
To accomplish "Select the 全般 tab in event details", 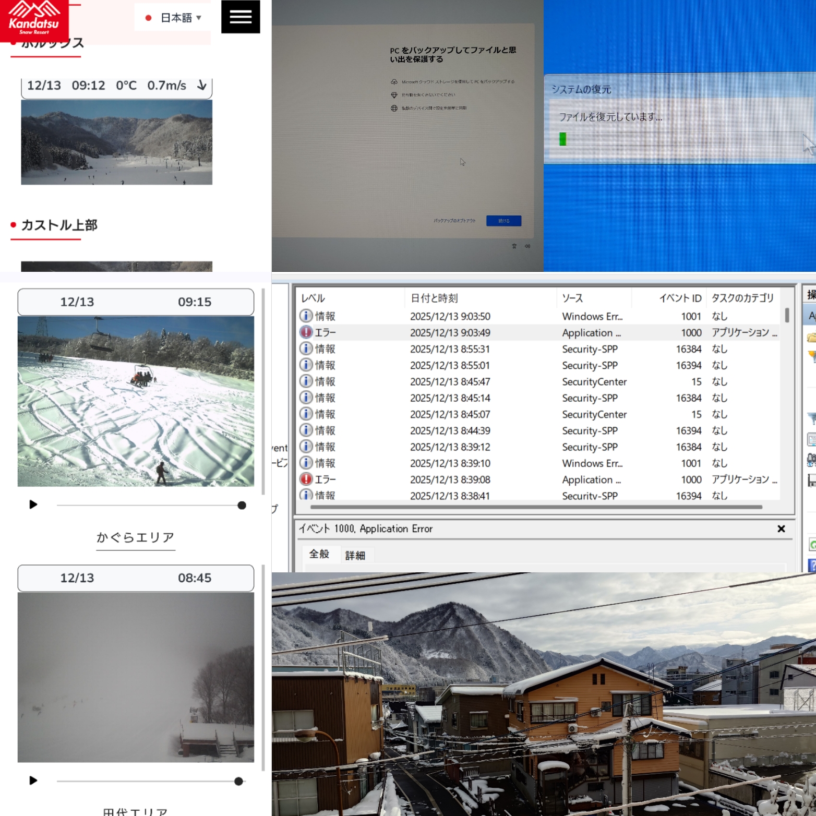I will [319, 554].
